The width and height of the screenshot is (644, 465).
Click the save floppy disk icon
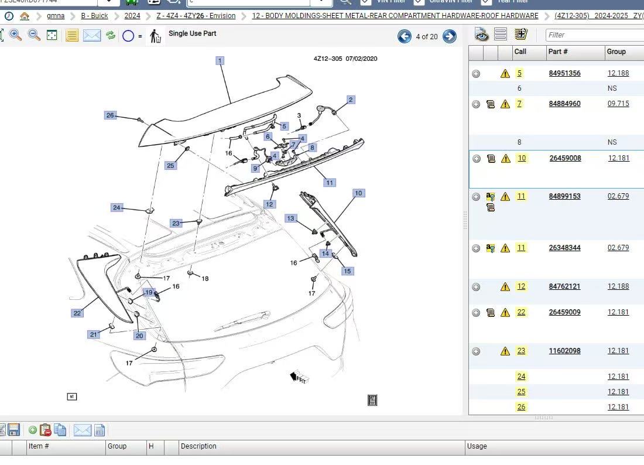(x=14, y=430)
